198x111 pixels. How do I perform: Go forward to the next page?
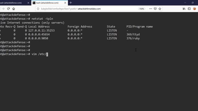3,9
